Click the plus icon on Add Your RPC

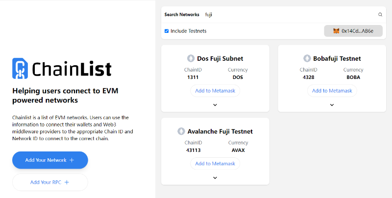(x=67, y=182)
